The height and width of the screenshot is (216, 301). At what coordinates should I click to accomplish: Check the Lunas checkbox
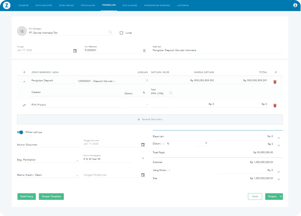[121, 33]
